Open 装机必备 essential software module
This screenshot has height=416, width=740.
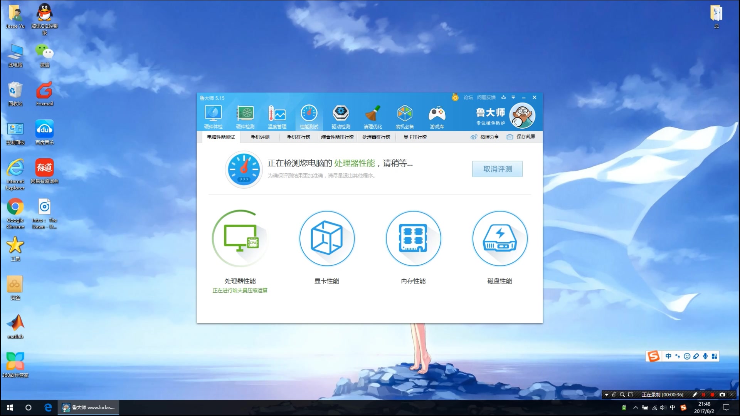click(x=405, y=117)
